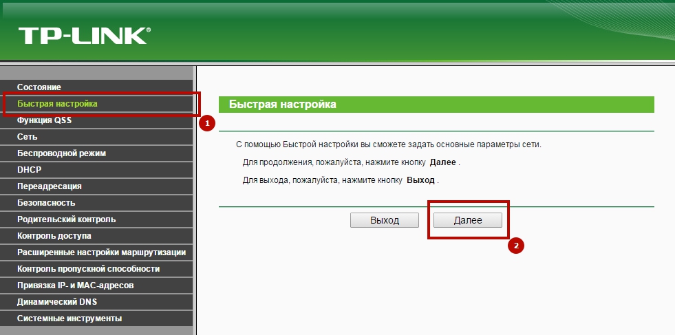Go to Переадресация settings

(50, 186)
